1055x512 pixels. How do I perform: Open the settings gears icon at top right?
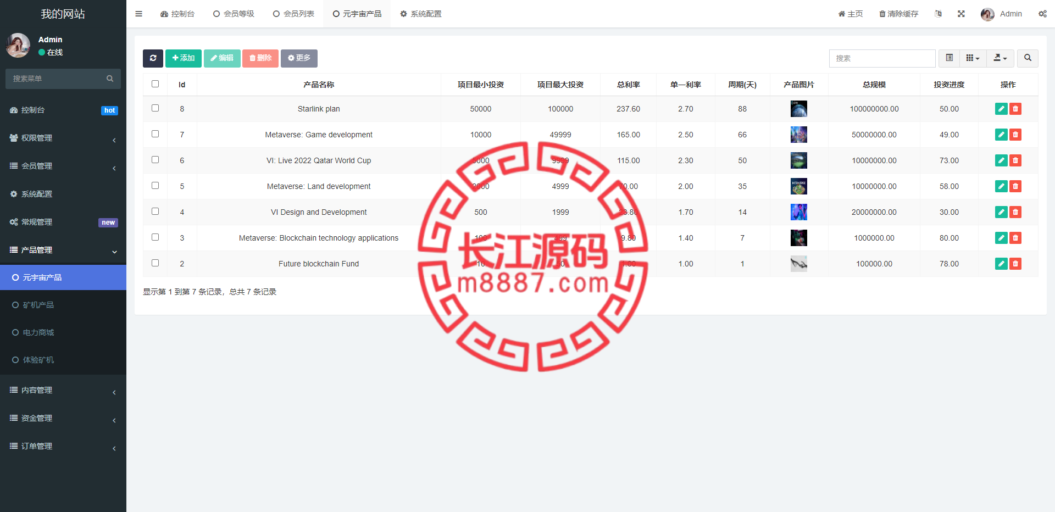pyautogui.click(x=1042, y=14)
